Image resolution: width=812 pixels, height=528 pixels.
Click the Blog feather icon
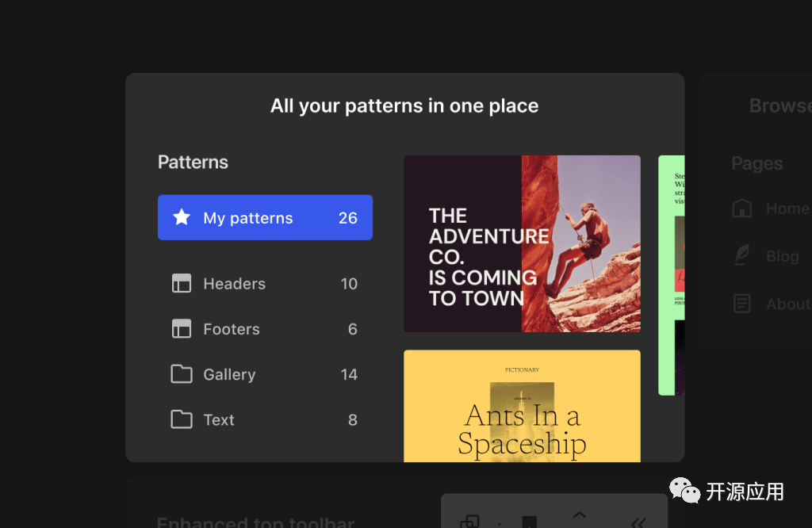click(742, 256)
